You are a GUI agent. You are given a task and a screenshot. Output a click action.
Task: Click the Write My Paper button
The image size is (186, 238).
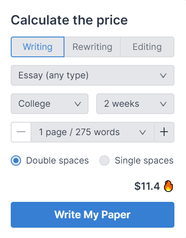[92, 215]
